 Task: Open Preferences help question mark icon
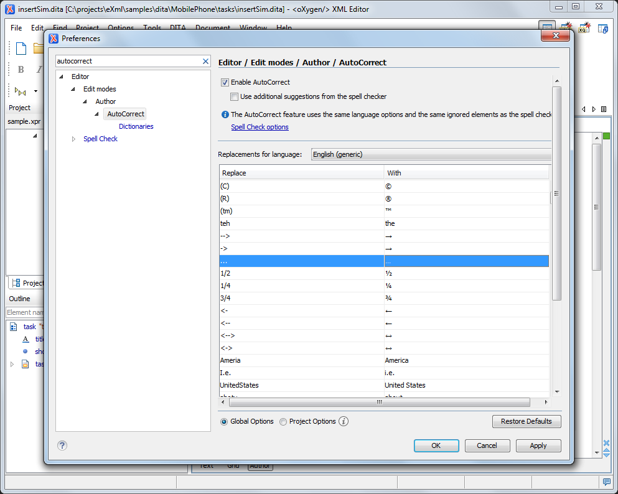coord(62,445)
